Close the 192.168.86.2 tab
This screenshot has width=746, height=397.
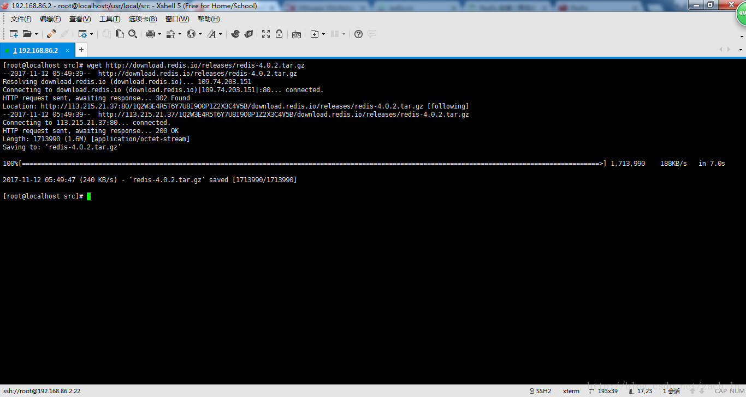tap(68, 50)
